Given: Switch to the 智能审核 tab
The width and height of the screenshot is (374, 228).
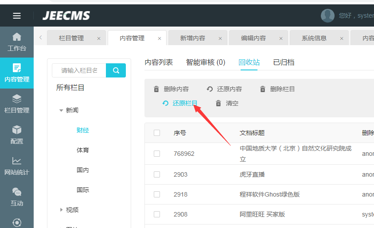Looking at the screenshot, I should 206,62.
